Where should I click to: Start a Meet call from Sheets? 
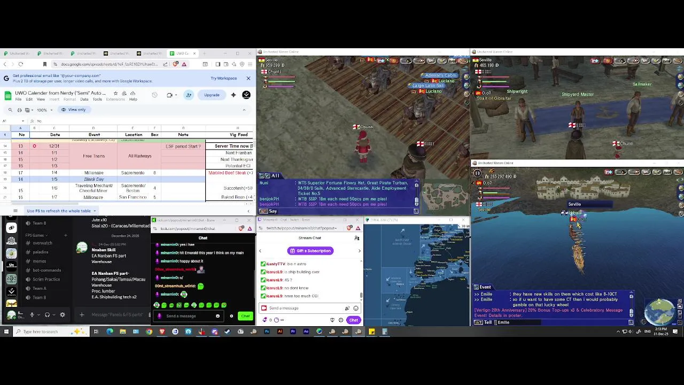pos(170,95)
